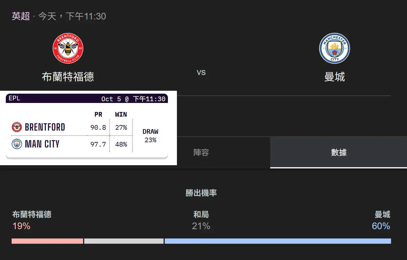
Task: Click the 曼城 team name under crest
Action: [334, 77]
